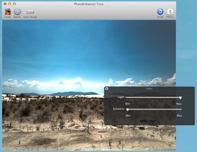Click the Light slider label
This screenshot has height=152, width=197.
(x=121, y=97)
